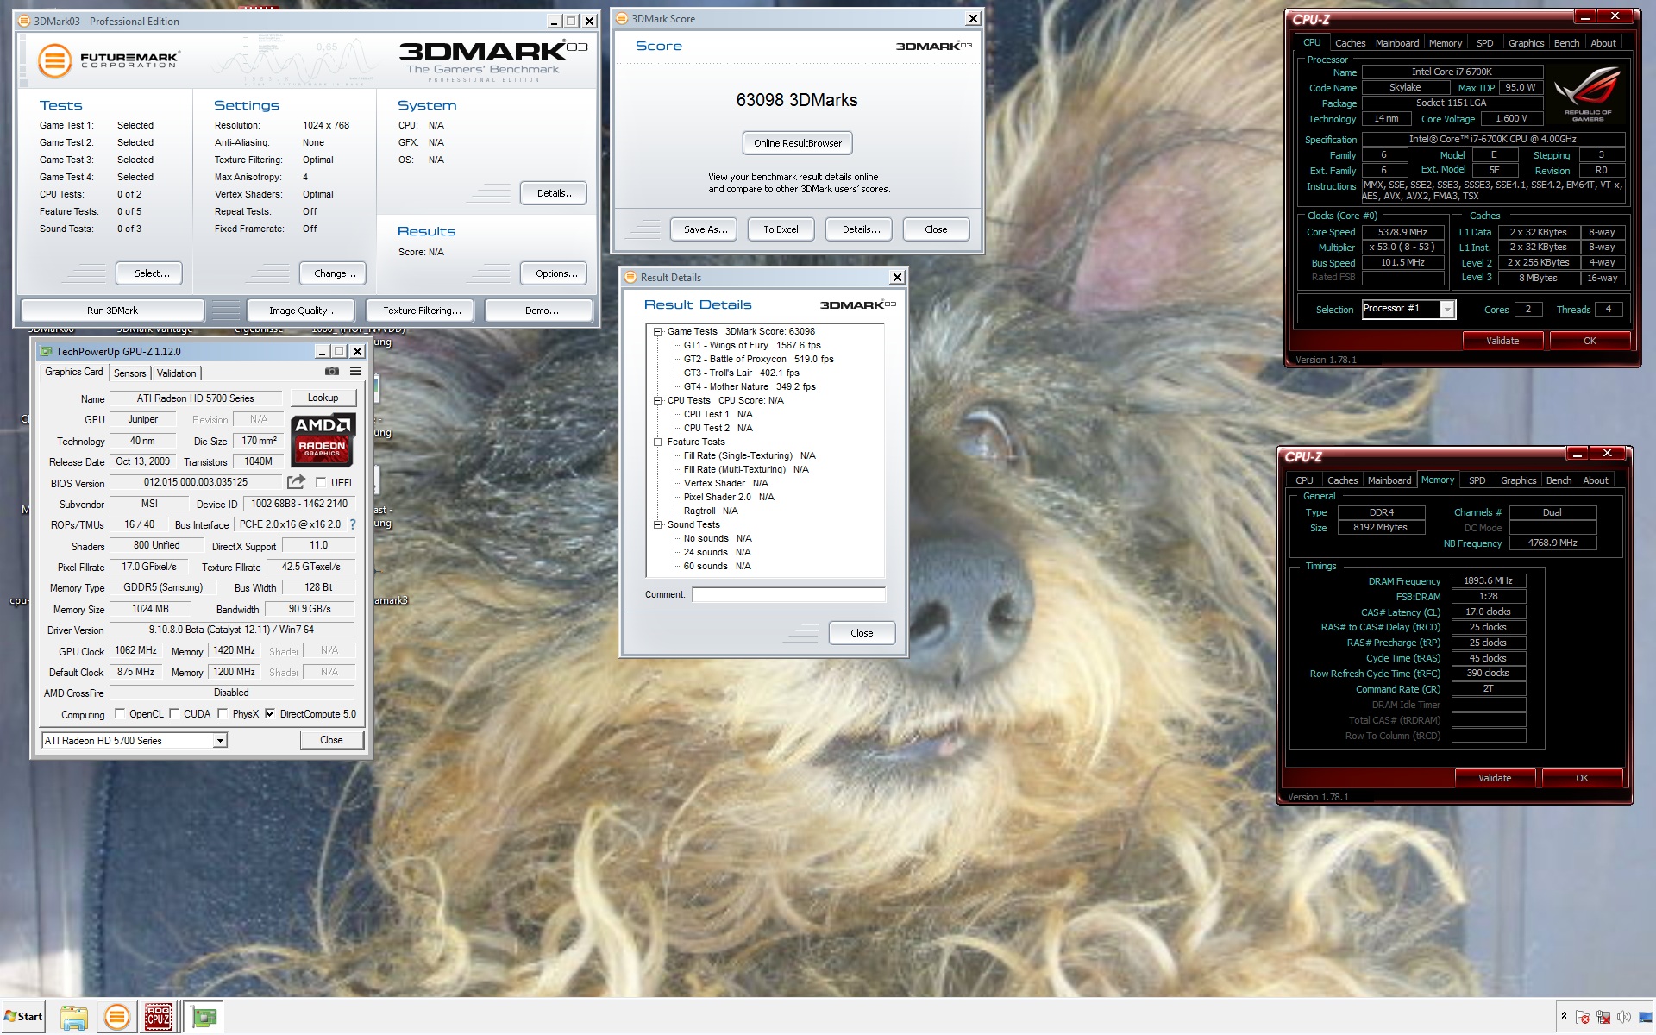Open the Mainboard tab in top CPU-Z window
The width and height of the screenshot is (1656, 1035).
click(x=1397, y=43)
